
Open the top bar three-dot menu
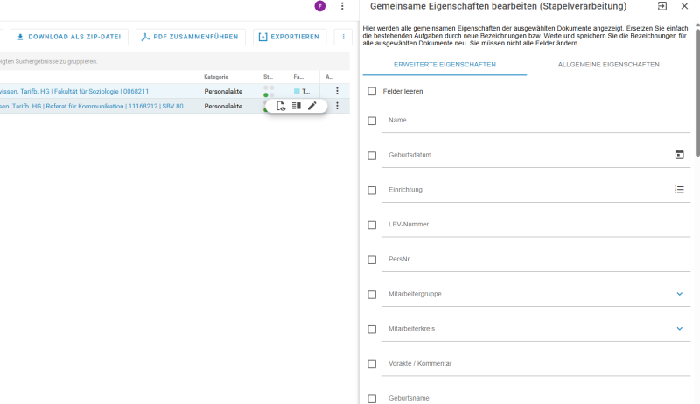point(342,6)
